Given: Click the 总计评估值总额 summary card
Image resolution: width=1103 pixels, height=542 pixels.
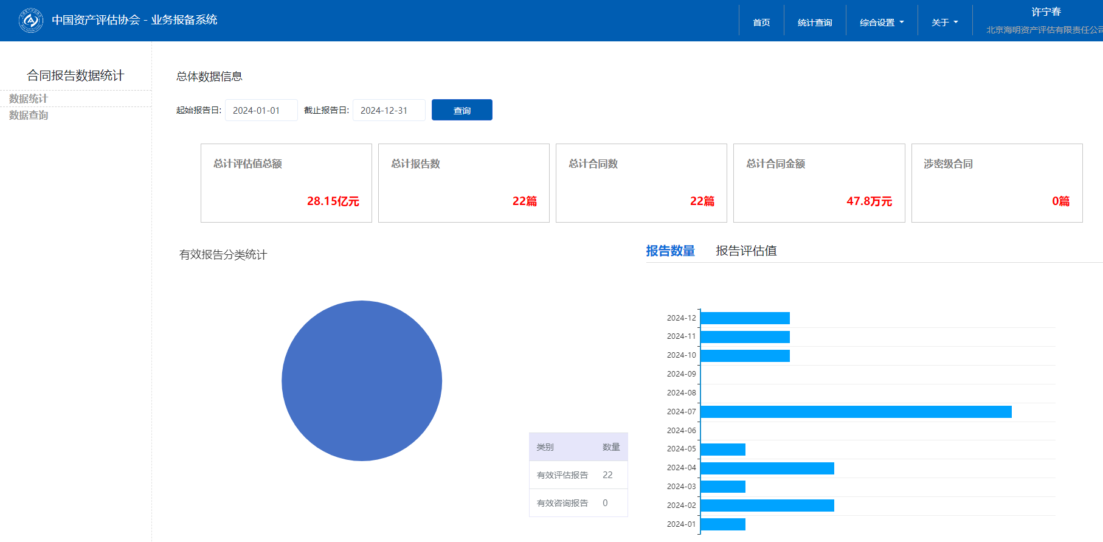Looking at the screenshot, I should pyautogui.click(x=286, y=182).
